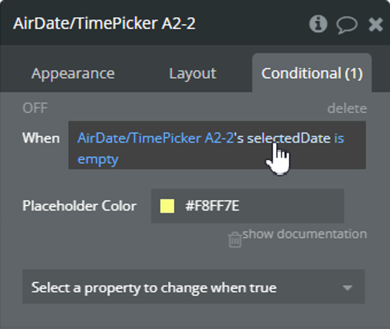Toggle the conditional OFF indicator

click(x=35, y=108)
